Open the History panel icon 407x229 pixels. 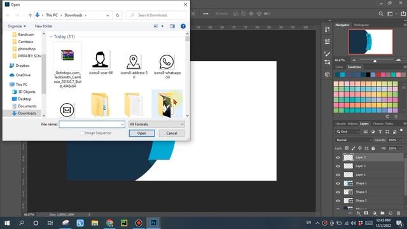[x=328, y=30]
